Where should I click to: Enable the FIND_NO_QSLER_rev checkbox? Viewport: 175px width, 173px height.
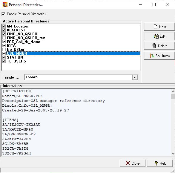point(4,38)
